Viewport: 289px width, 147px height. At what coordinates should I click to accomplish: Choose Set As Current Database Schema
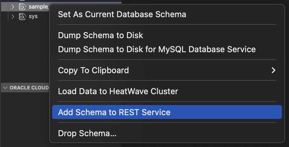[122, 14]
